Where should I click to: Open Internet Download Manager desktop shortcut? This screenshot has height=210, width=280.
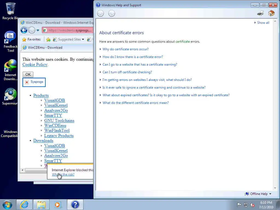click(11, 70)
